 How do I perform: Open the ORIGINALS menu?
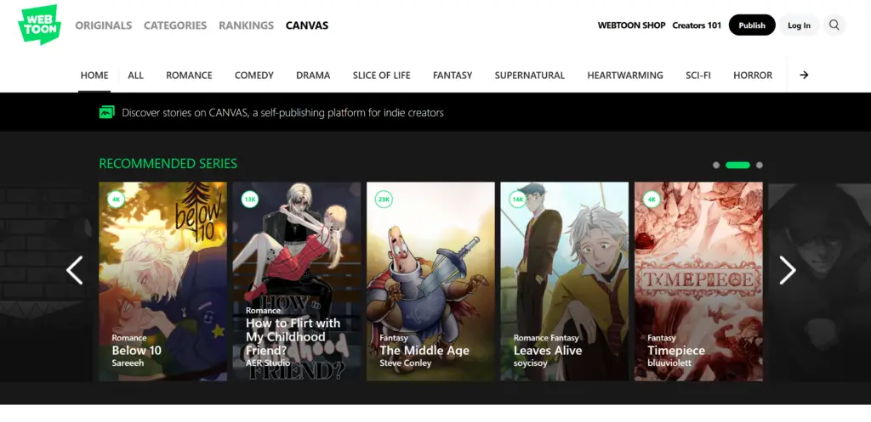[103, 25]
